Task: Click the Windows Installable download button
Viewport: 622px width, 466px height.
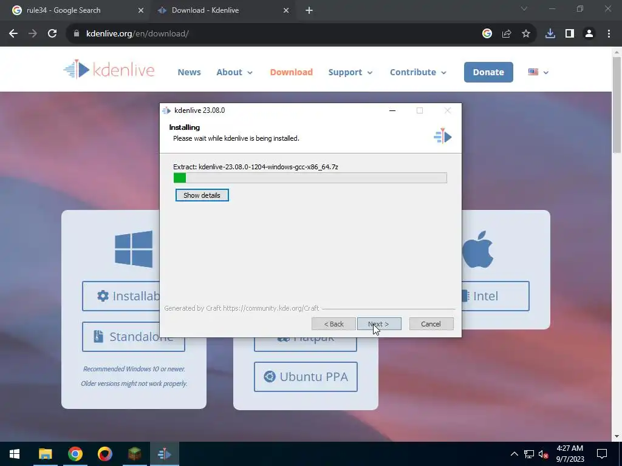Action: click(x=121, y=296)
